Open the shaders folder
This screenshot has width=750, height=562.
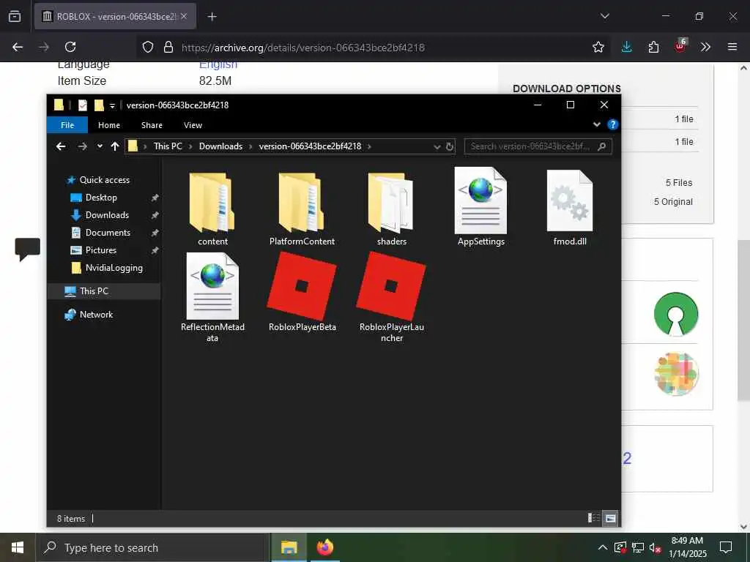click(x=391, y=209)
